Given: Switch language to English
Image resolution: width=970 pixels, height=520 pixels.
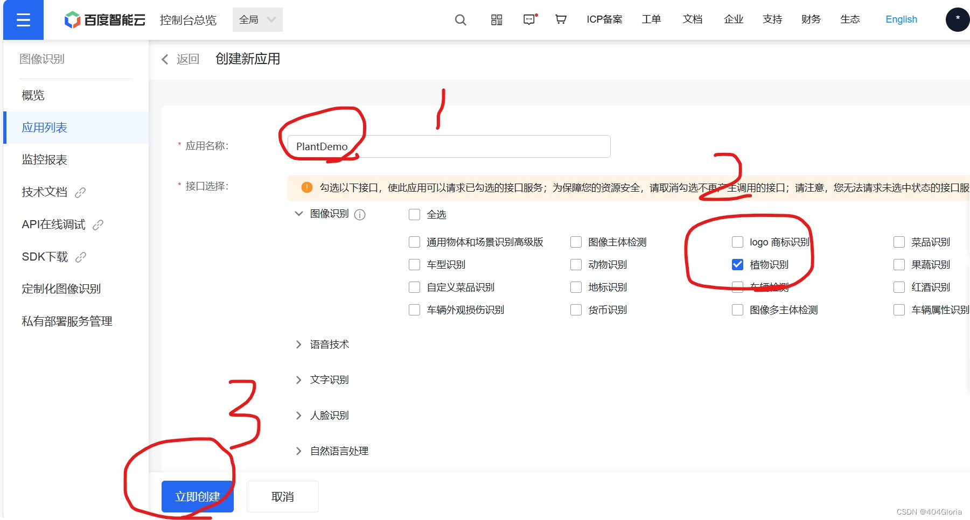Looking at the screenshot, I should pyautogui.click(x=901, y=19).
